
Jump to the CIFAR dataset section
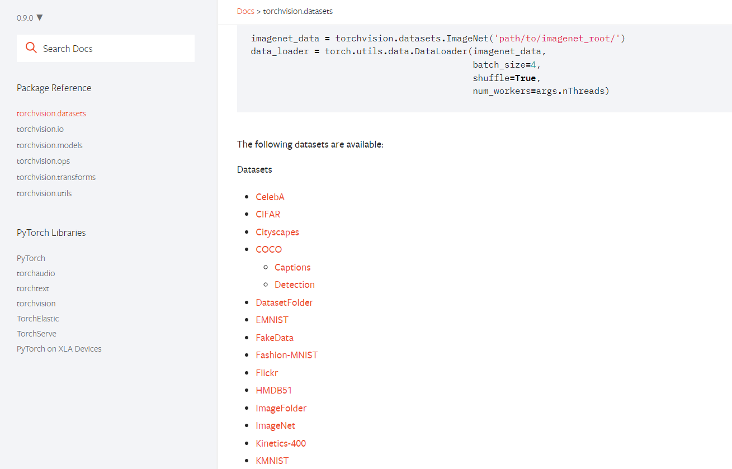point(268,214)
